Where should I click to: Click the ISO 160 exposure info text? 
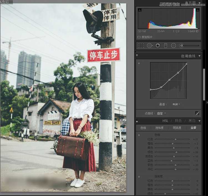point(142,31)
